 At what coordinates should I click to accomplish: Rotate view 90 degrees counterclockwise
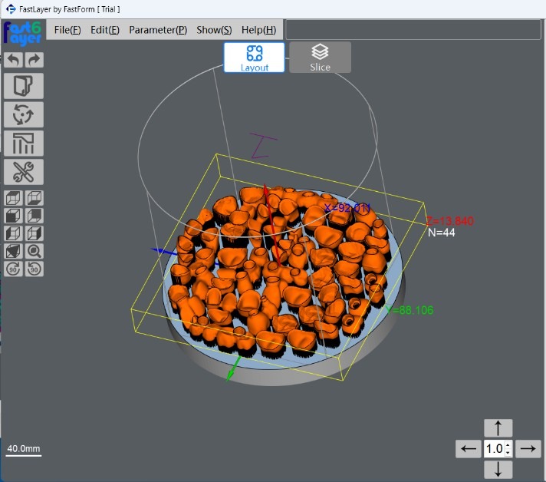pyautogui.click(x=35, y=269)
